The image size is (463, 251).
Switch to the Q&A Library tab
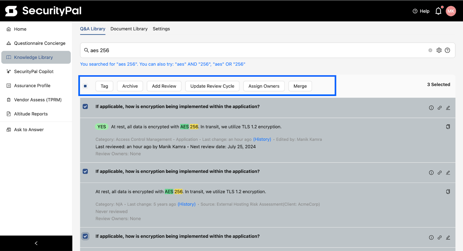(93, 29)
